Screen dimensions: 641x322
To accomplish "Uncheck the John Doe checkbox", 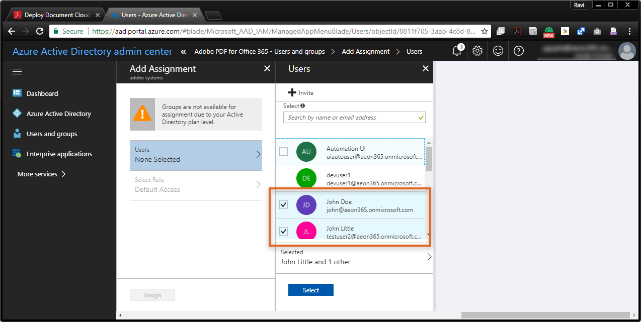I will pos(283,204).
